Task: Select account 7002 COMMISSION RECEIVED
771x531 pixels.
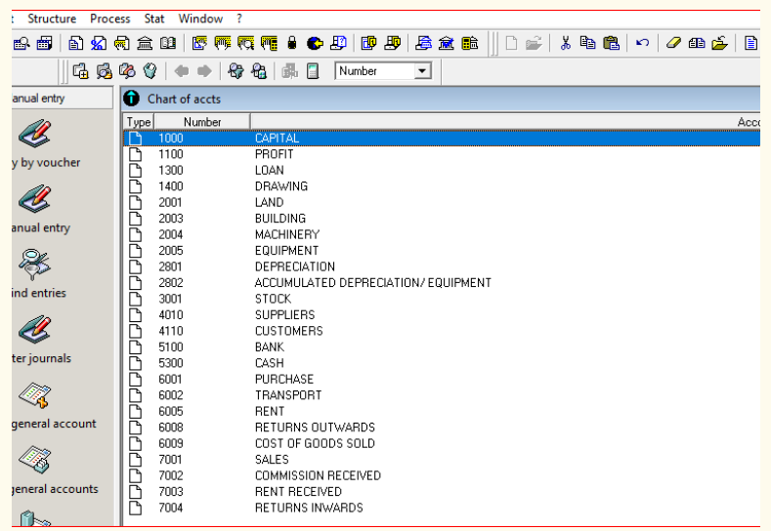Action: coord(441,475)
